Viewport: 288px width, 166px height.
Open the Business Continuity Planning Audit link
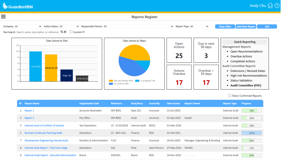point(43,133)
